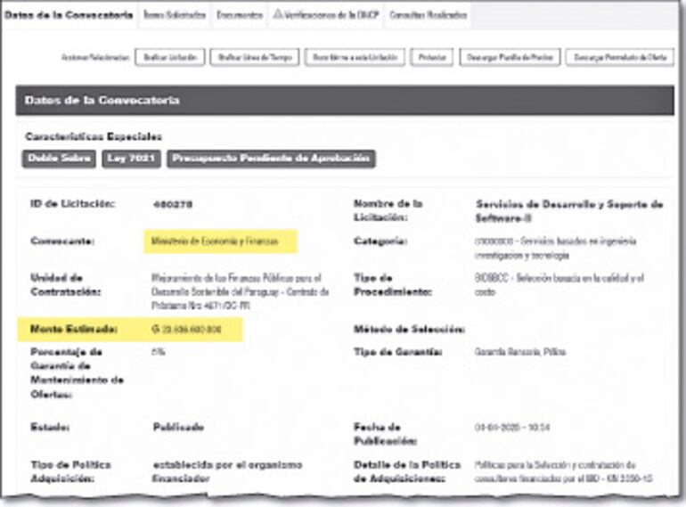Open the Documentos tab
This screenshot has height=507, width=686.
(x=239, y=15)
